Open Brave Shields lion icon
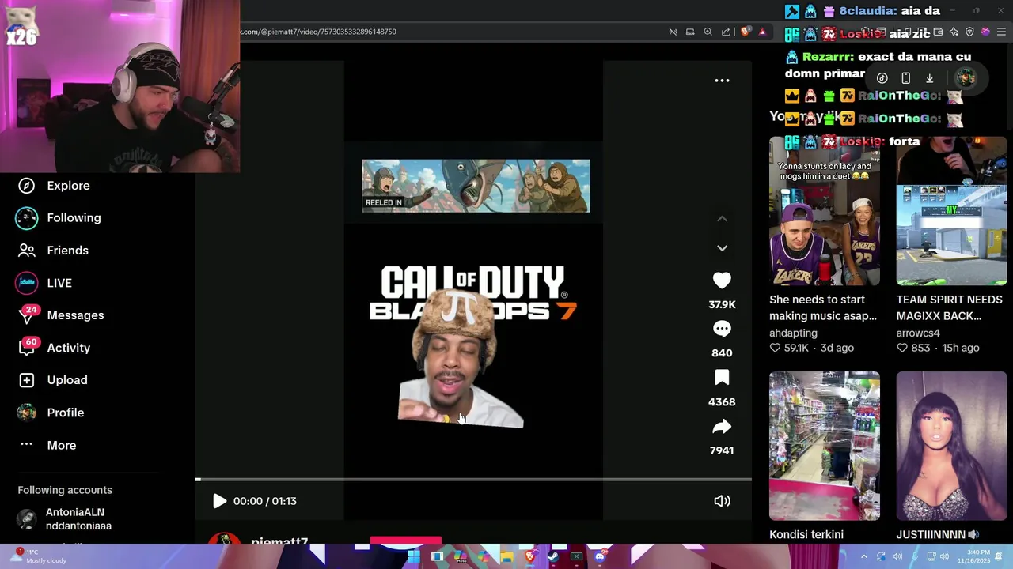The width and height of the screenshot is (1013, 569). 745,32
